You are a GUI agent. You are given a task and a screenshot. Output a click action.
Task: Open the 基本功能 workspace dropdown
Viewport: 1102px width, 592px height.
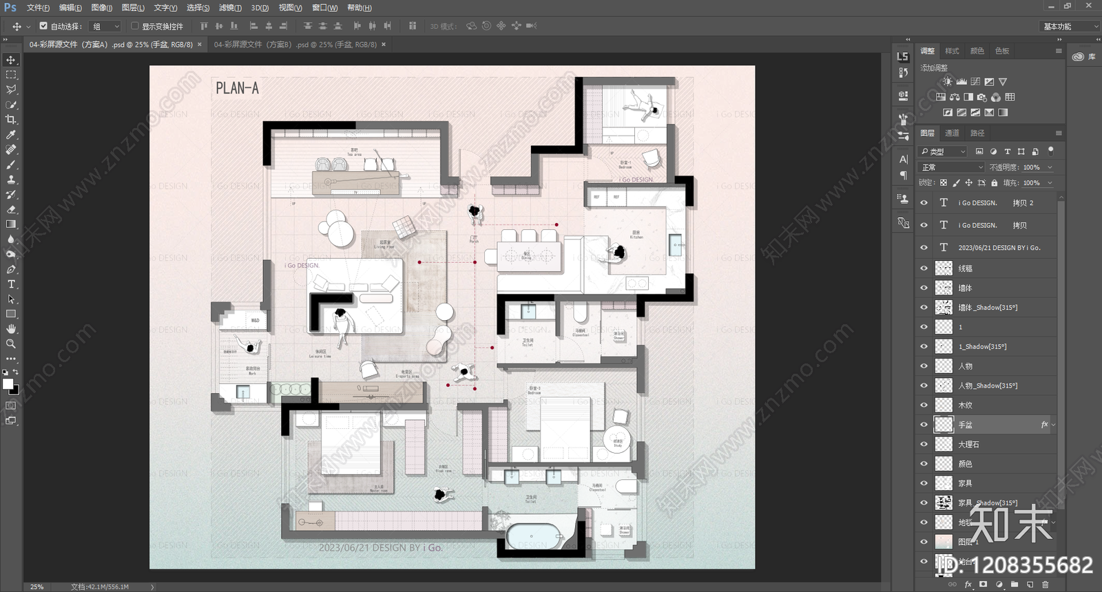[1070, 26]
